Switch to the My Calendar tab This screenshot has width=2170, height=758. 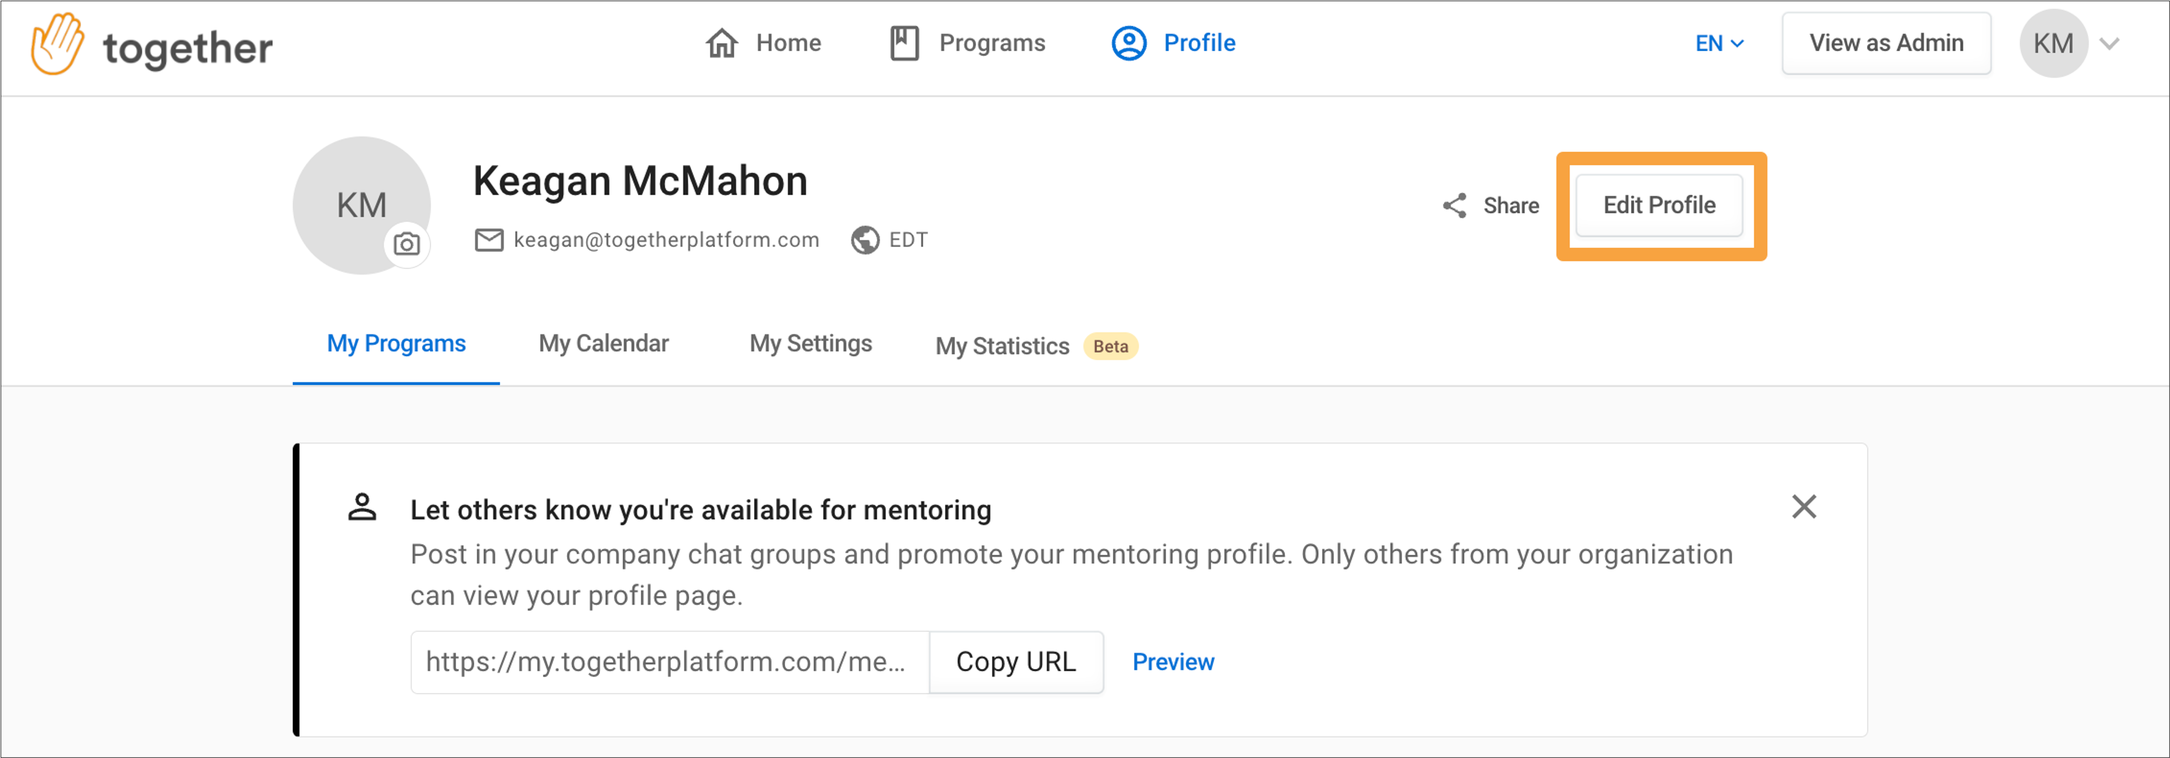coord(604,344)
